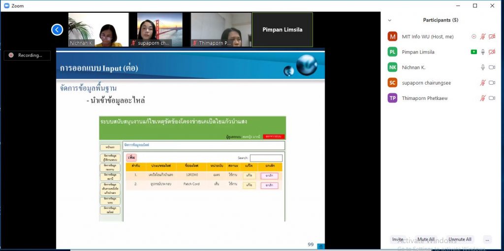Unmute supaporn chairungsee's muted microphone
The height and width of the screenshot is (251, 504).
(x=483, y=83)
